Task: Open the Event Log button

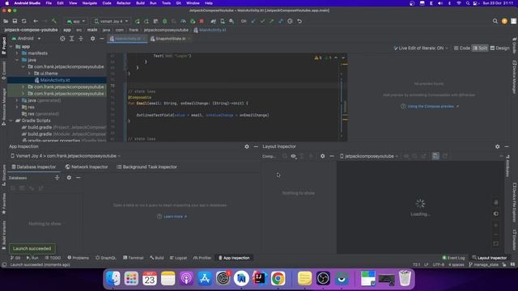Action: click(x=453, y=258)
